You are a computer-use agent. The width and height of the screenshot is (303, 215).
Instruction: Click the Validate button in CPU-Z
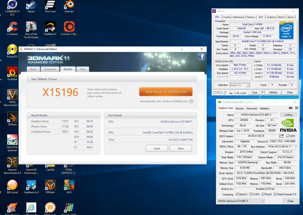click(x=273, y=92)
